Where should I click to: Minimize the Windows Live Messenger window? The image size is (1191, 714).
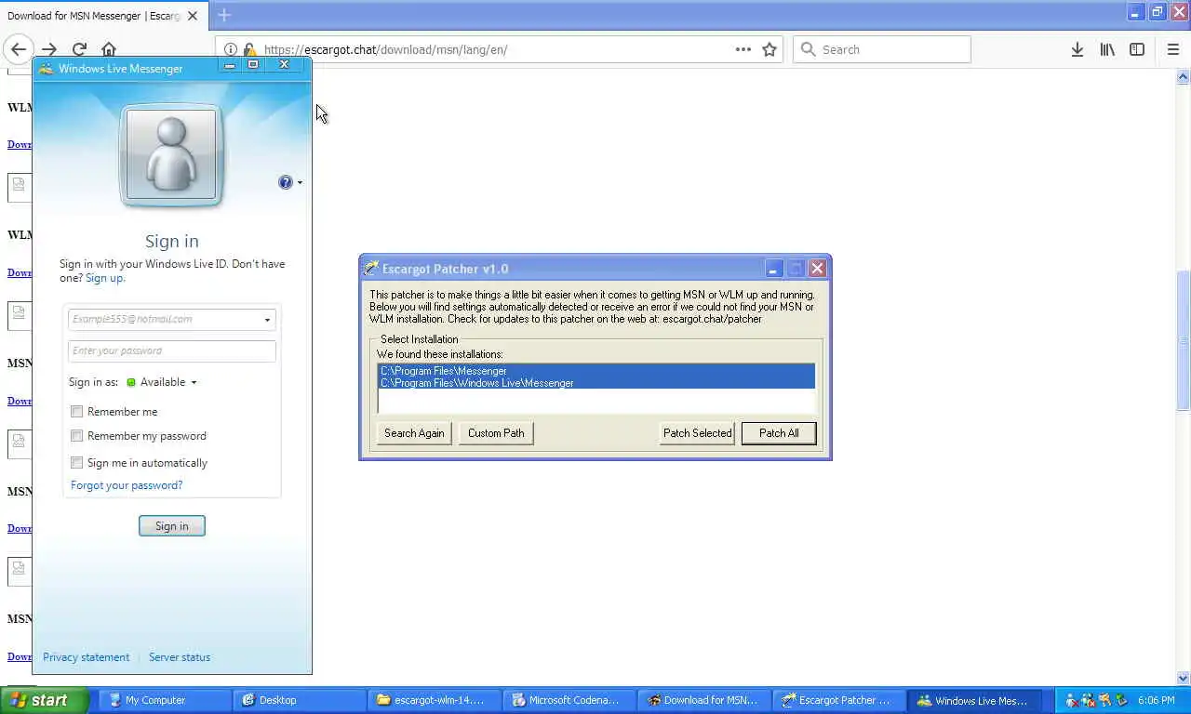point(230,65)
